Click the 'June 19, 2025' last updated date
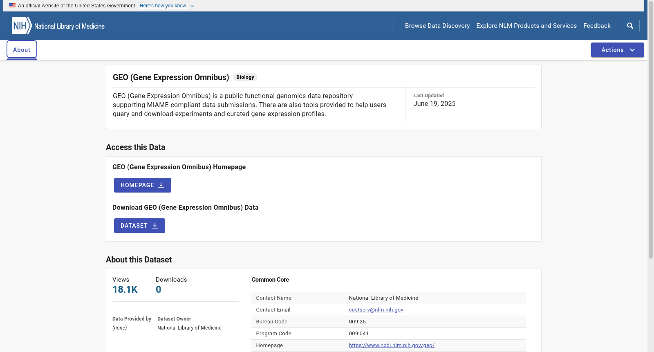Image resolution: width=654 pixels, height=352 pixels. (x=435, y=104)
